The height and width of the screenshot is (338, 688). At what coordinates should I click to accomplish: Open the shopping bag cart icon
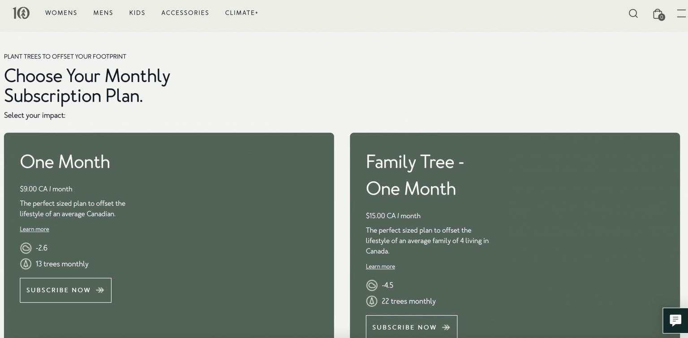click(x=658, y=14)
